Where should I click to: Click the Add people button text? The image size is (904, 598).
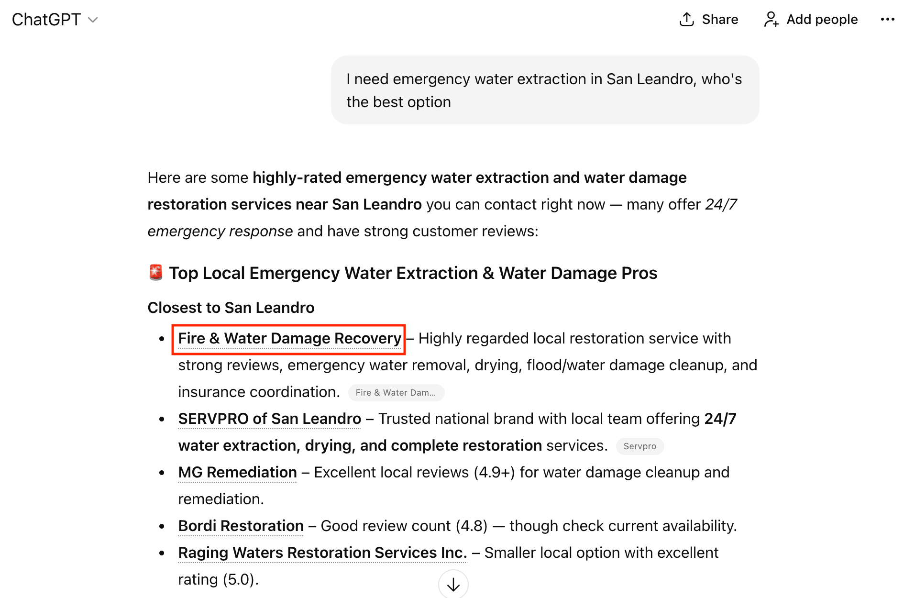[x=822, y=19]
